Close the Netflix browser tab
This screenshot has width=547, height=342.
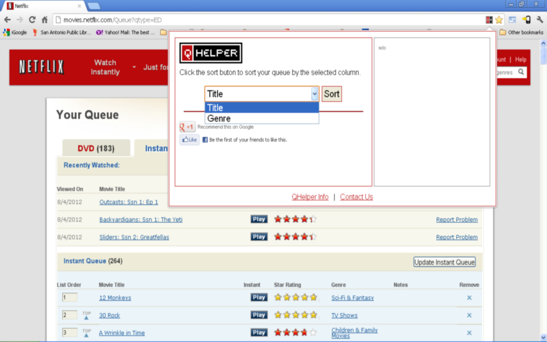point(79,6)
